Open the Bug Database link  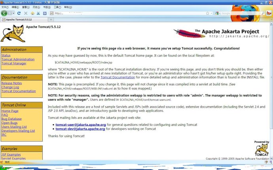pyautogui.click(x=11, y=119)
